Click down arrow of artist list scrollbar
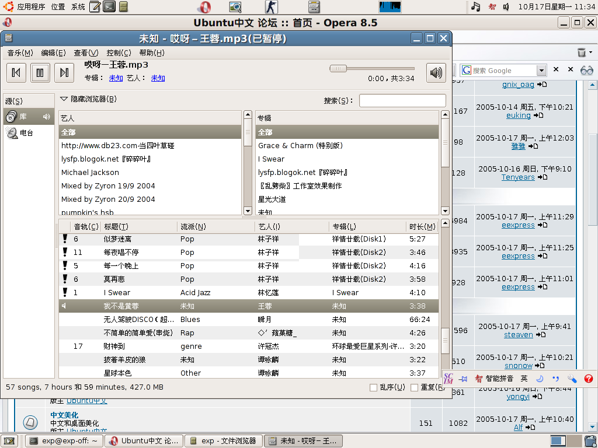The image size is (598, 448). click(x=248, y=211)
